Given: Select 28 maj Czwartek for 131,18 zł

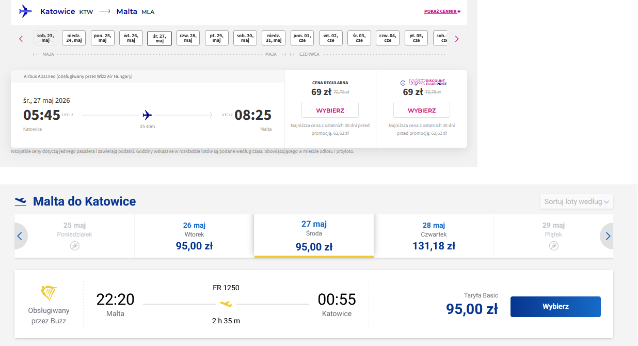Looking at the screenshot, I should pyautogui.click(x=434, y=236).
